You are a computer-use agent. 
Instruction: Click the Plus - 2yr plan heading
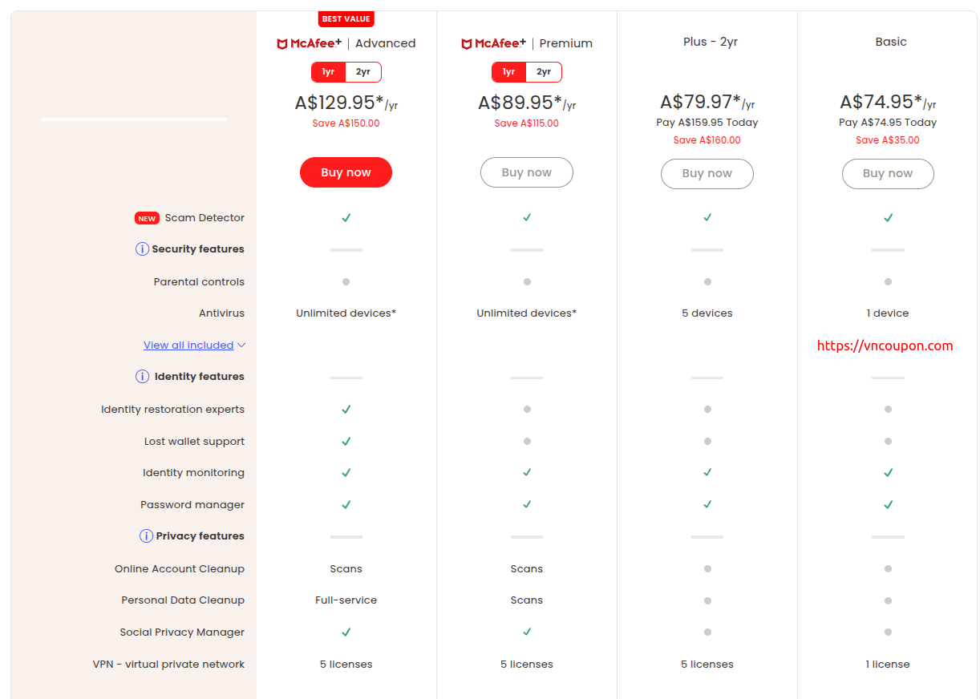coord(707,42)
